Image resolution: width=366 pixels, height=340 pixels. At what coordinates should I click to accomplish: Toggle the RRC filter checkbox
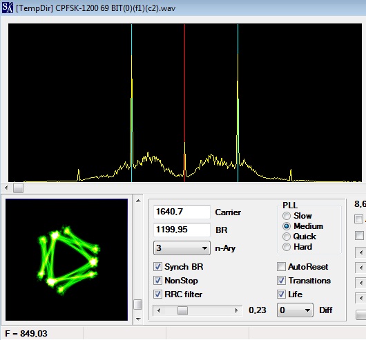(157, 294)
